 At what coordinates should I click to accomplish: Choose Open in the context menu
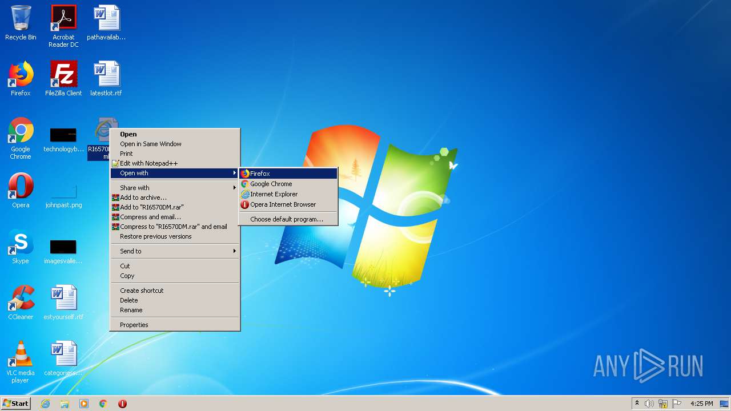175,134
